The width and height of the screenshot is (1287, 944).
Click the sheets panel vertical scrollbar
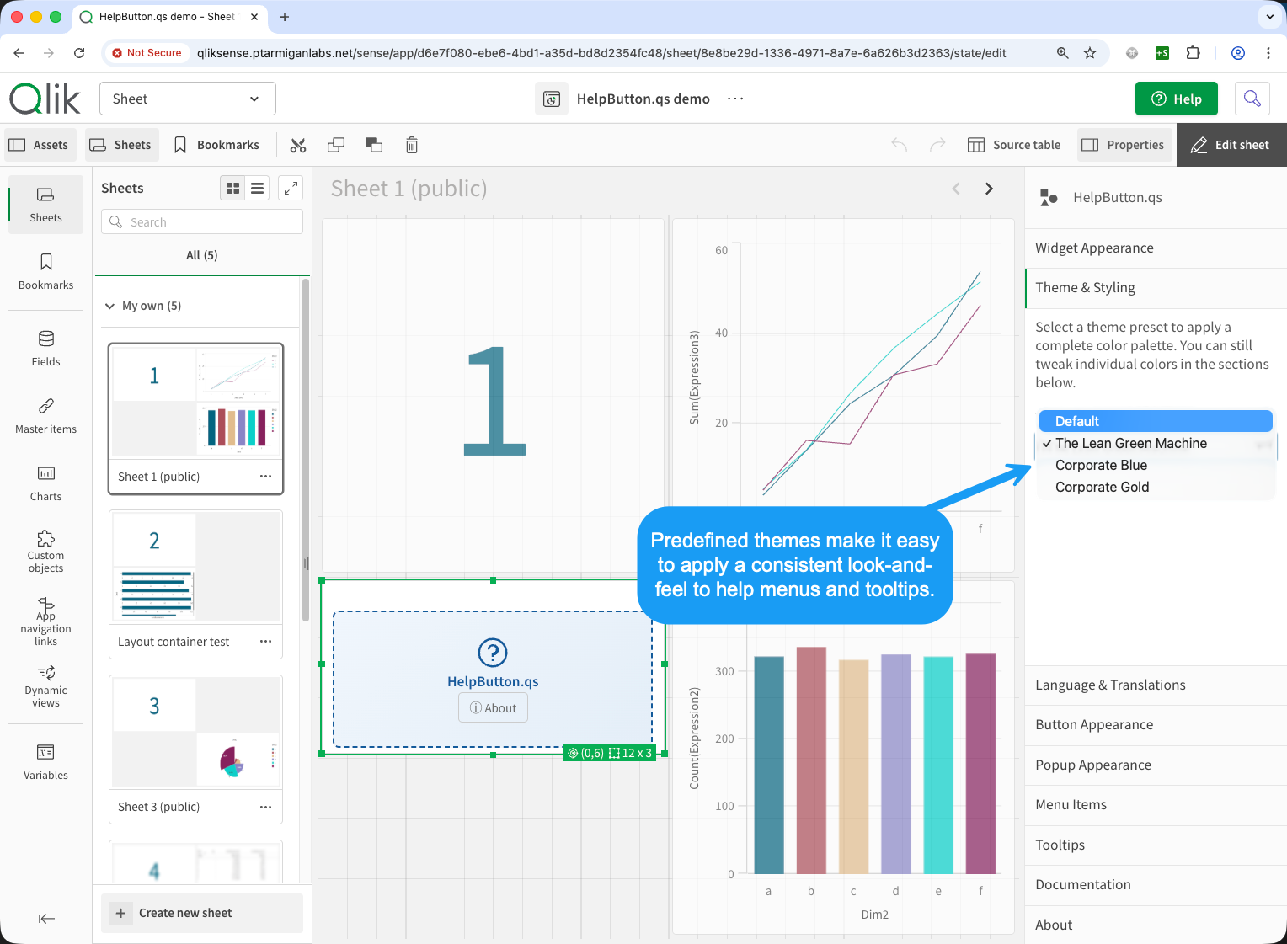[305, 446]
